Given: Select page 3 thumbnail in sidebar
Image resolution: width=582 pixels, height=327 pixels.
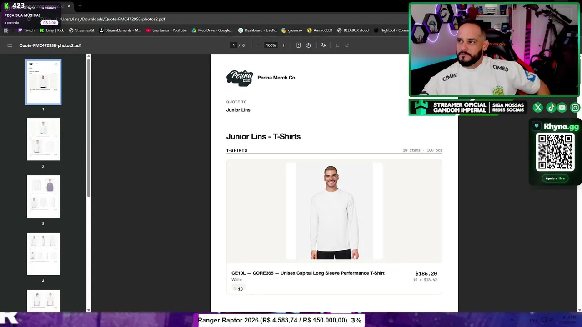Looking at the screenshot, I should (43, 197).
